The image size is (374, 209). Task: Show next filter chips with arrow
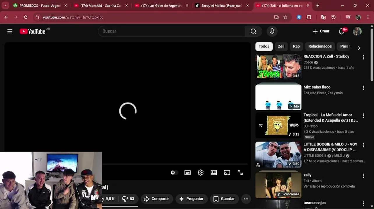359,48
